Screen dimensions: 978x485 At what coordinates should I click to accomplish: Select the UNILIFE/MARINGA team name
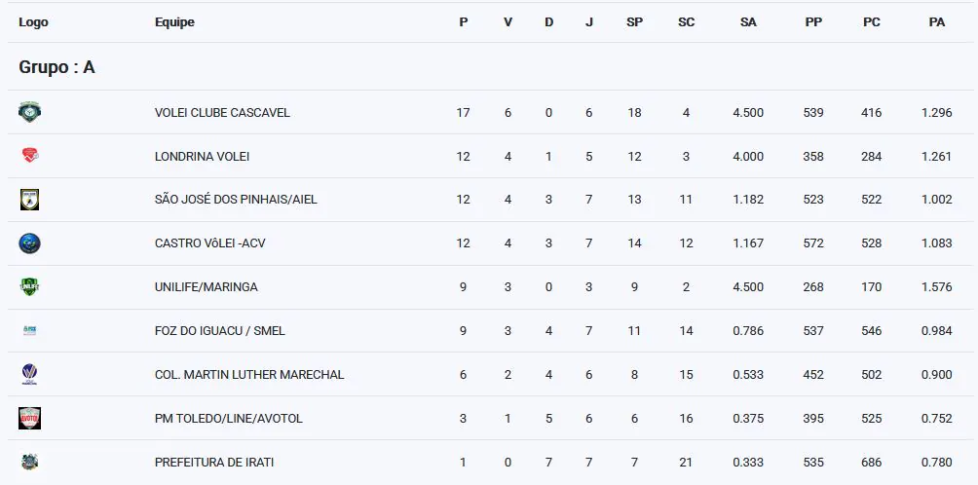(x=206, y=287)
